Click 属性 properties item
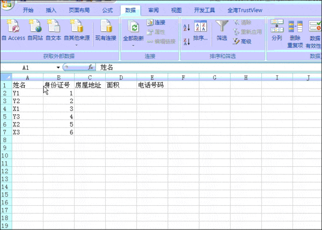Screen dimensions: 322x230 (156, 32)
